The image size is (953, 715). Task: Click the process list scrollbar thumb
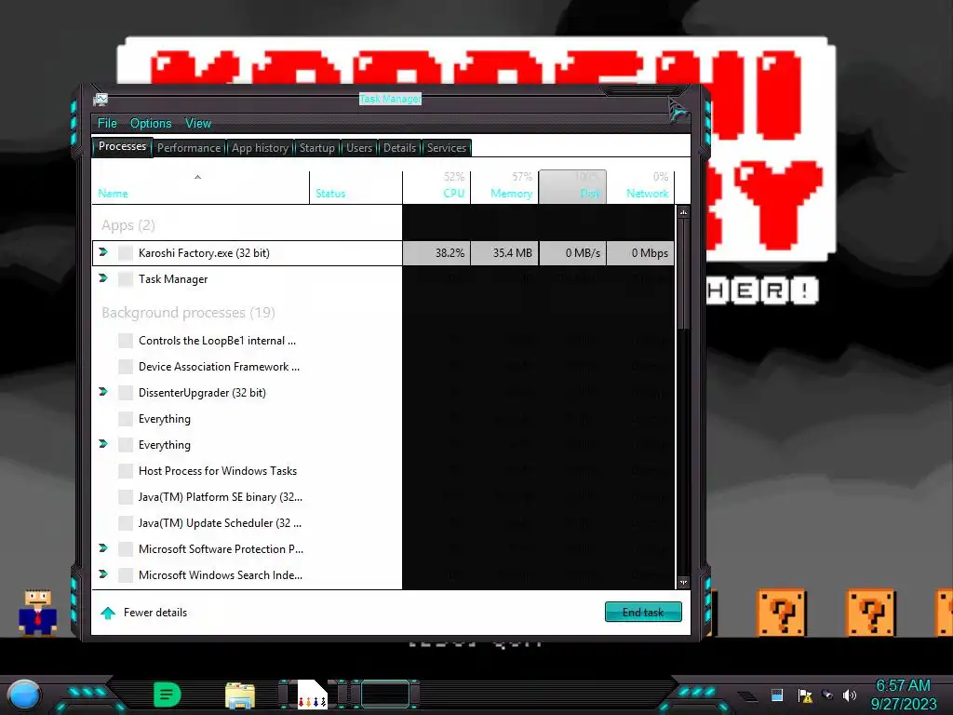point(684,273)
